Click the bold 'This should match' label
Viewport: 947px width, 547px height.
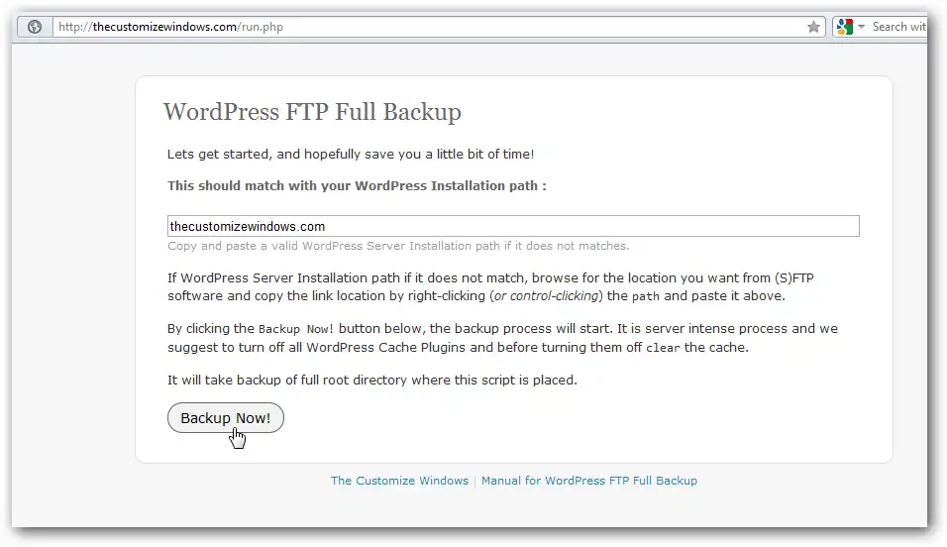pos(357,185)
